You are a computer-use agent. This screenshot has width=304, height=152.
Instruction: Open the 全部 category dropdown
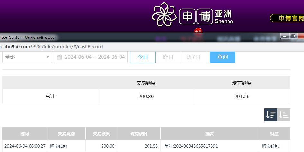tap(27, 57)
